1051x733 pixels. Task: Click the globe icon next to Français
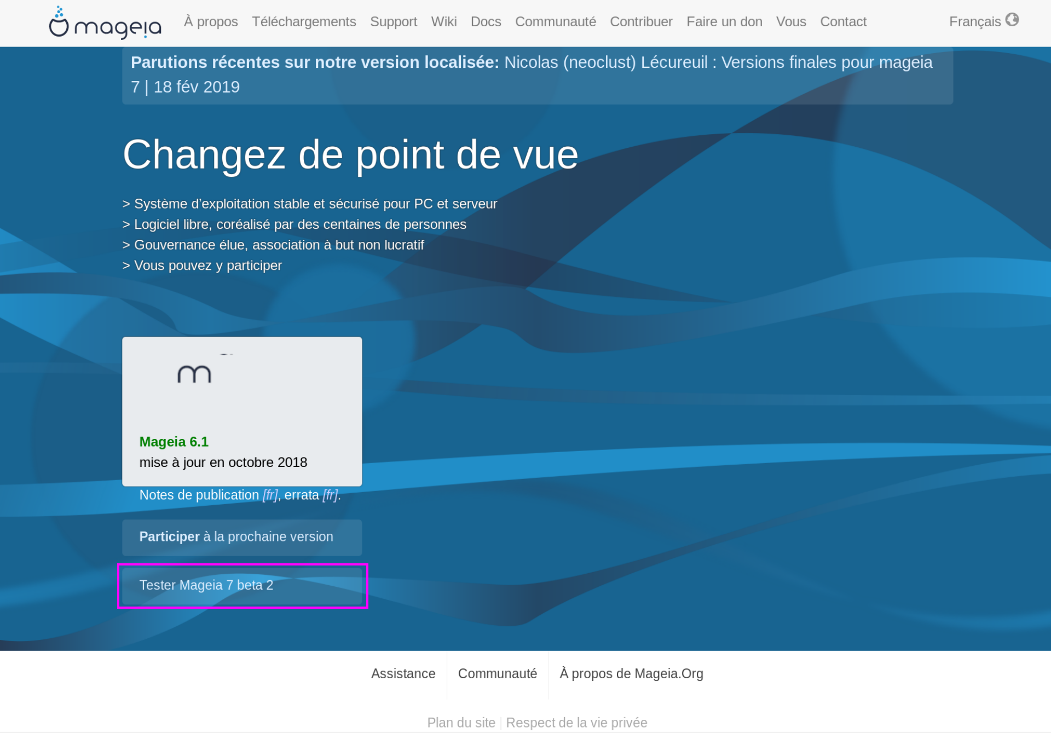click(1012, 20)
